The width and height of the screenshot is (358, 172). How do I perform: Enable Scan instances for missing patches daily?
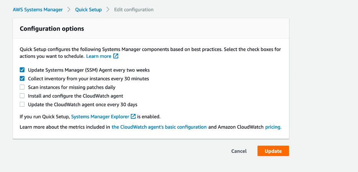22,87
